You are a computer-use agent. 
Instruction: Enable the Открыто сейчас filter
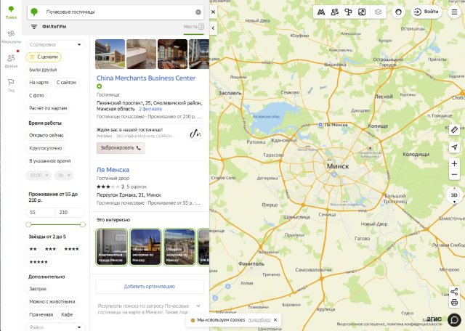(46, 136)
